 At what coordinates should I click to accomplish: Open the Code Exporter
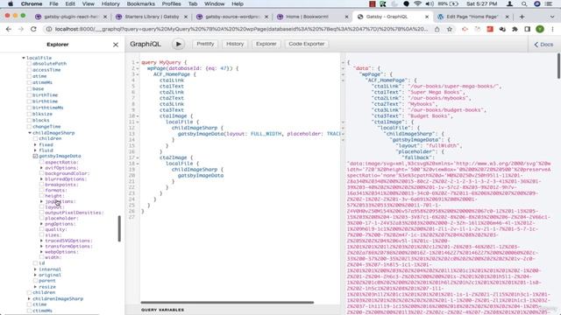click(307, 44)
